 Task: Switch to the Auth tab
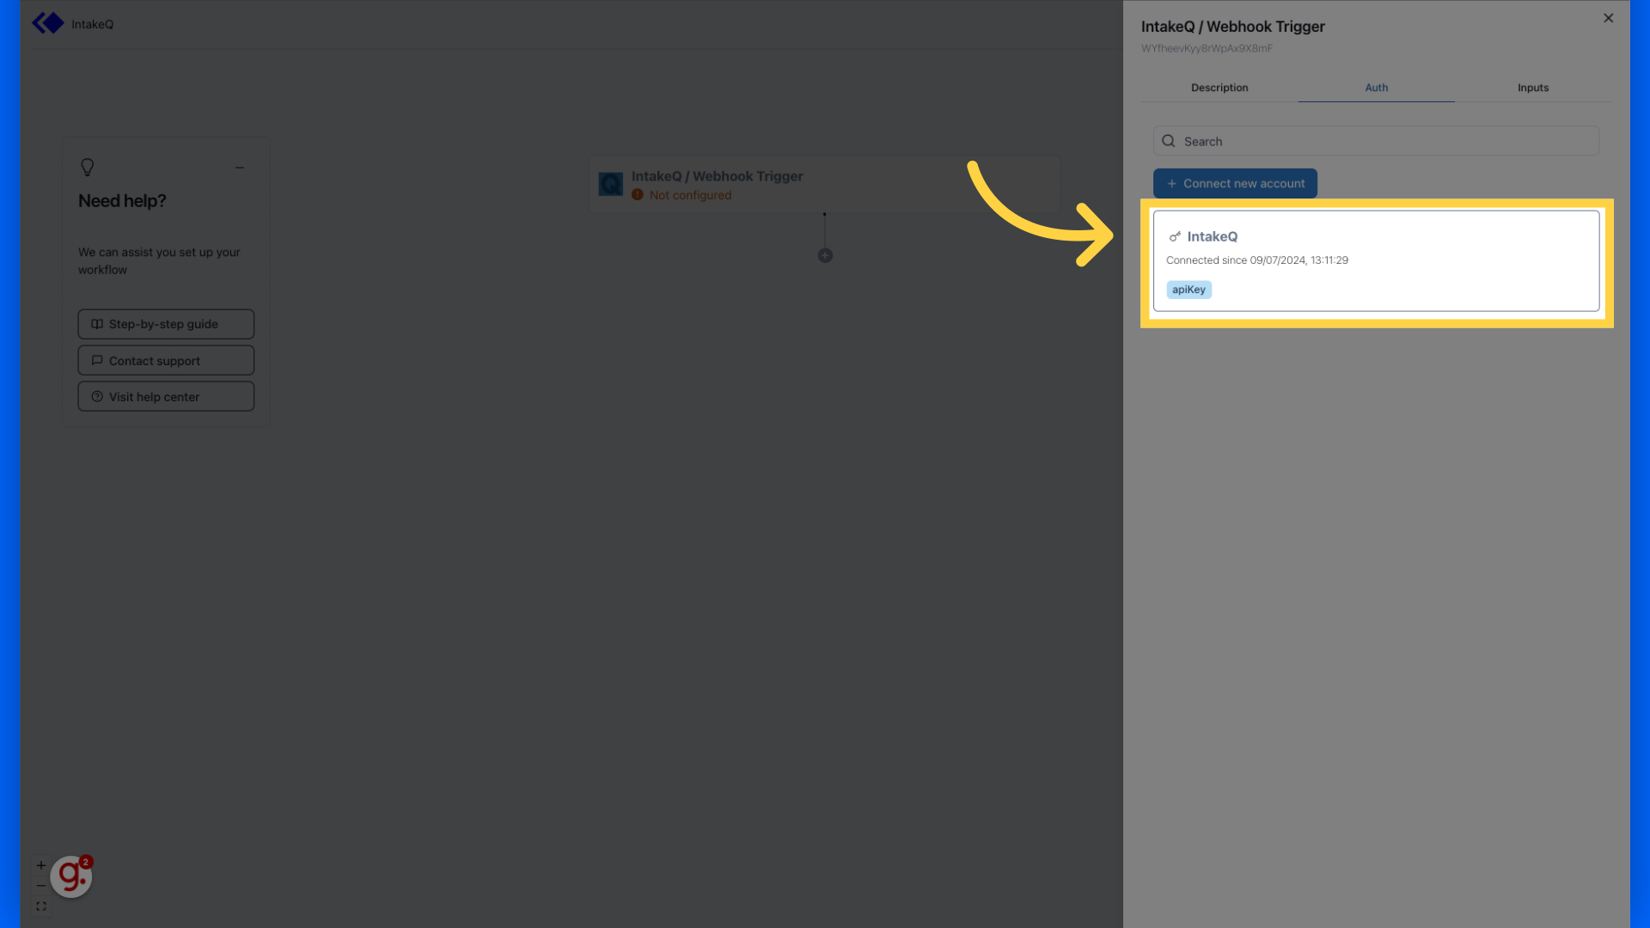click(1376, 88)
